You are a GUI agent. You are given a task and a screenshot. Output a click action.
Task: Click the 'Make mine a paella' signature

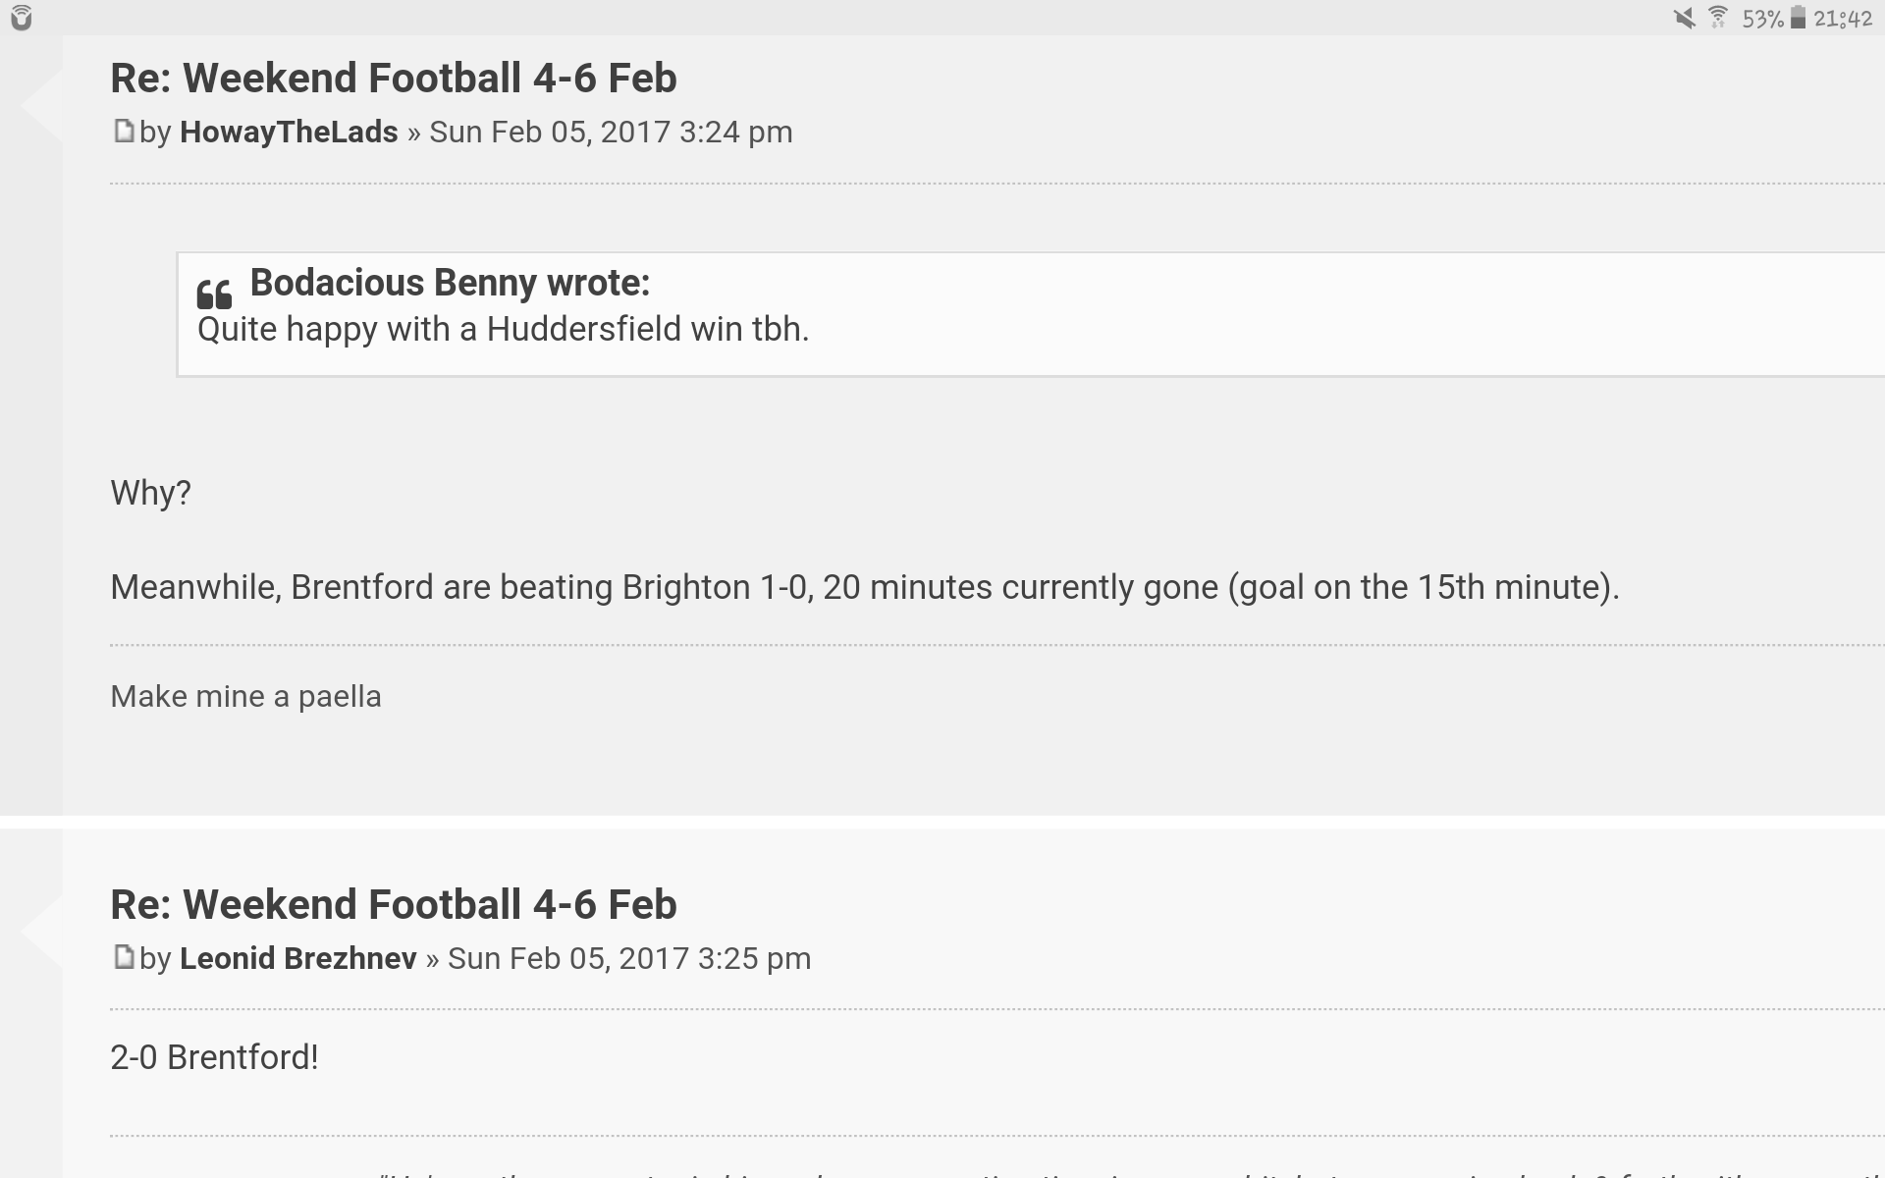[245, 696]
